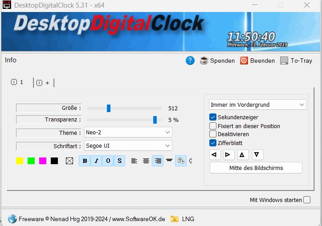Enable Fixiert an dieser Position

click(x=213, y=126)
